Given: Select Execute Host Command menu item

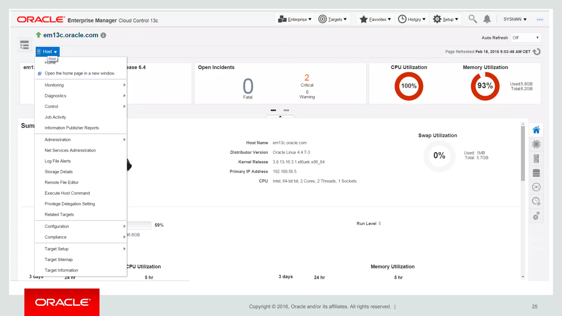Looking at the screenshot, I should coord(67,193).
